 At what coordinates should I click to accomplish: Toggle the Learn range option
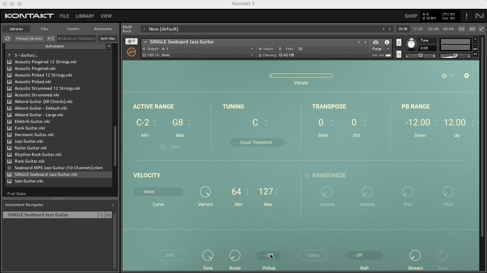pyautogui.click(x=162, y=146)
